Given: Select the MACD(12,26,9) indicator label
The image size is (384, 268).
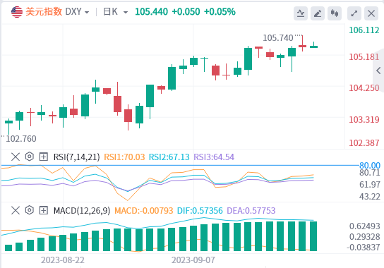Looking at the screenshot, I should 82,210.
